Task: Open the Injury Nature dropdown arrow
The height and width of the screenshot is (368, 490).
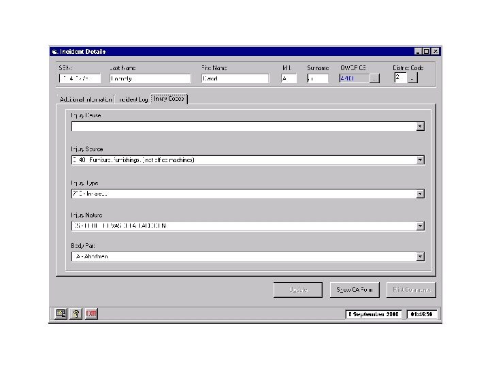Action: point(421,226)
